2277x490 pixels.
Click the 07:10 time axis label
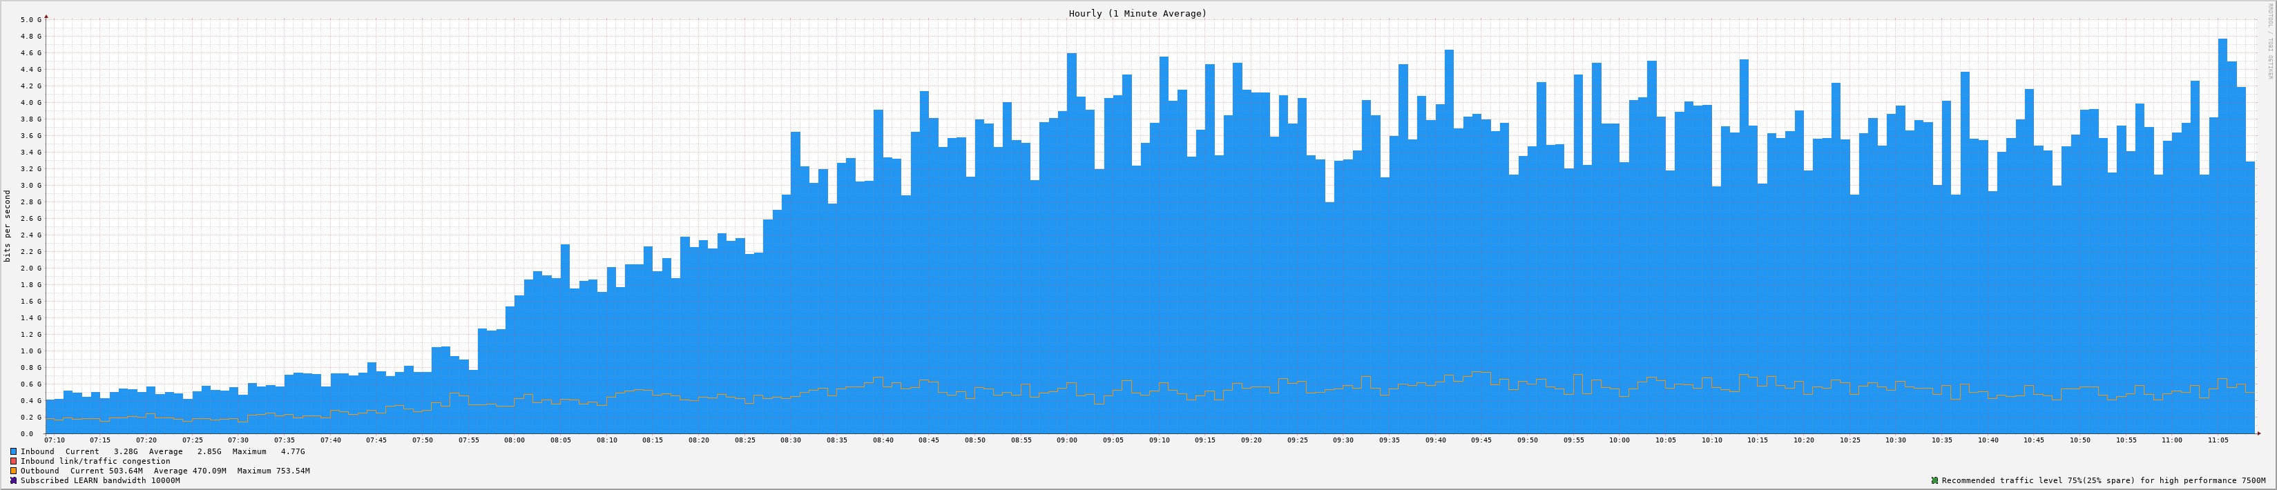coord(54,440)
